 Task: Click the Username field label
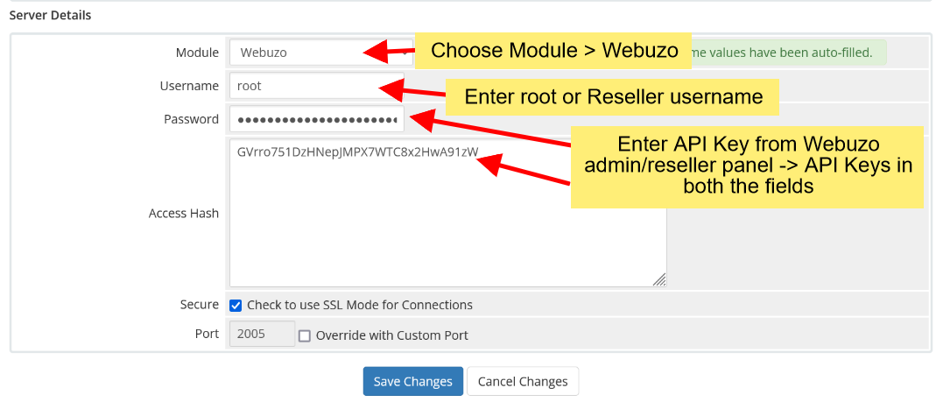pos(189,86)
